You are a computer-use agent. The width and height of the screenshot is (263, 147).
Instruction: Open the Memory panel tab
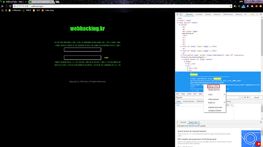239,14
